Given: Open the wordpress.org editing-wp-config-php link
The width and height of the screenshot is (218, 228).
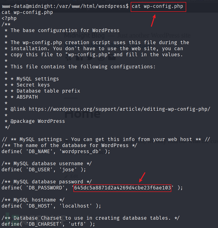Looking at the screenshot, I should click(119, 109).
